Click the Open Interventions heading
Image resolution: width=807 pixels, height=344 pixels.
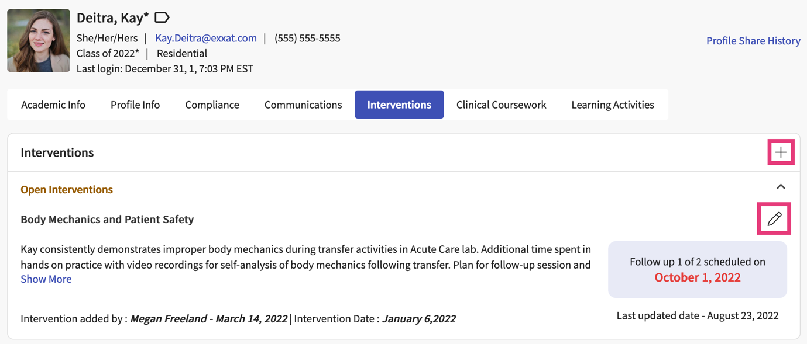coord(67,189)
